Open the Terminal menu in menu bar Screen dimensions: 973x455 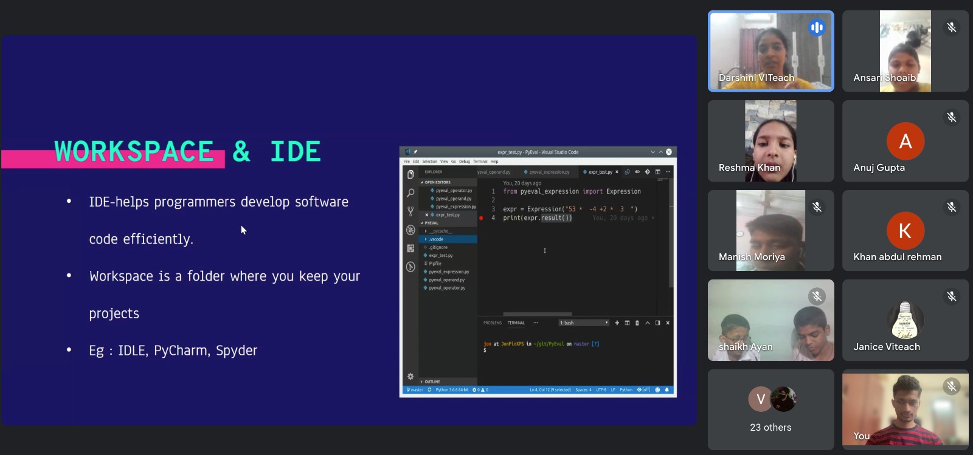coord(480,162)
